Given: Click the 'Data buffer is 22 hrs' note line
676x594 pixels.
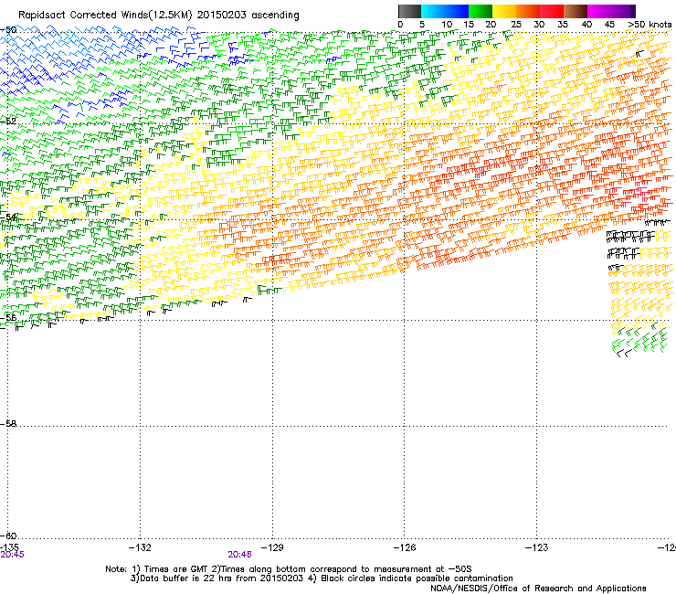Looking at the screenshot, I should click(217, 578).
